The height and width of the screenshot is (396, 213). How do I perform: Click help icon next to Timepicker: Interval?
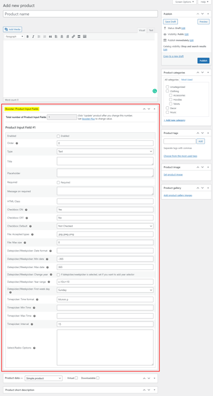pos(32,324)
